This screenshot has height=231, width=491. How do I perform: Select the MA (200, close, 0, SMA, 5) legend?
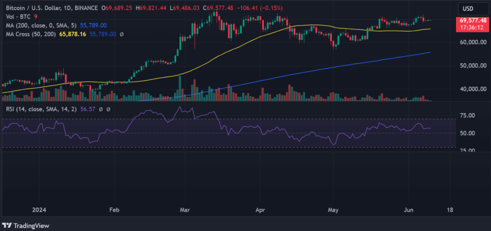(42, 25)
